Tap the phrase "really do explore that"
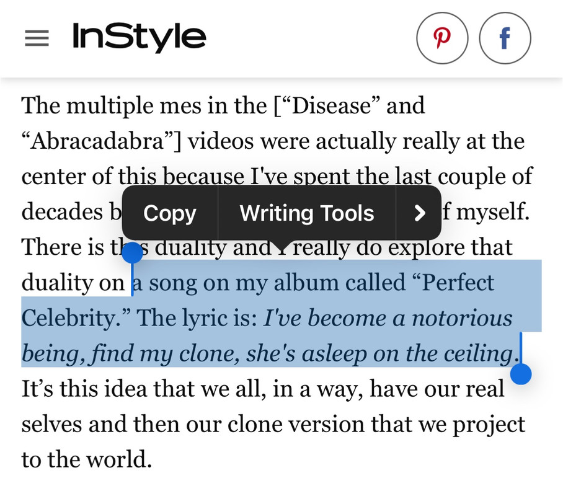Screen dimensions: 563x496 tap(403, 248)
